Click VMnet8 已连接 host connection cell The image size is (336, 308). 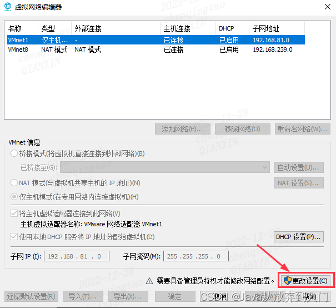click(174, 49)
